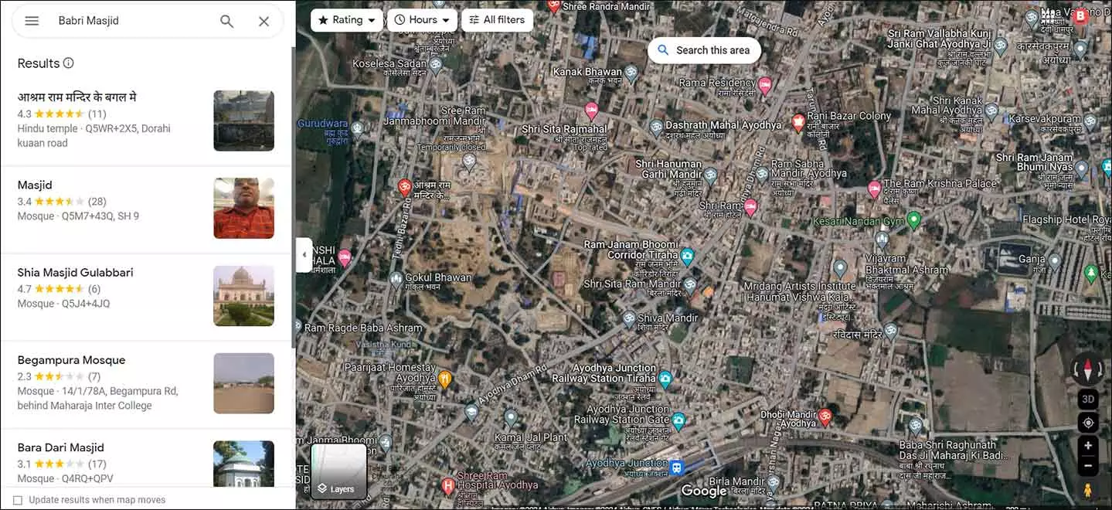
Task: View Shia Masjid Gulabbari photo thumbnail
Action: pos(243,296)
